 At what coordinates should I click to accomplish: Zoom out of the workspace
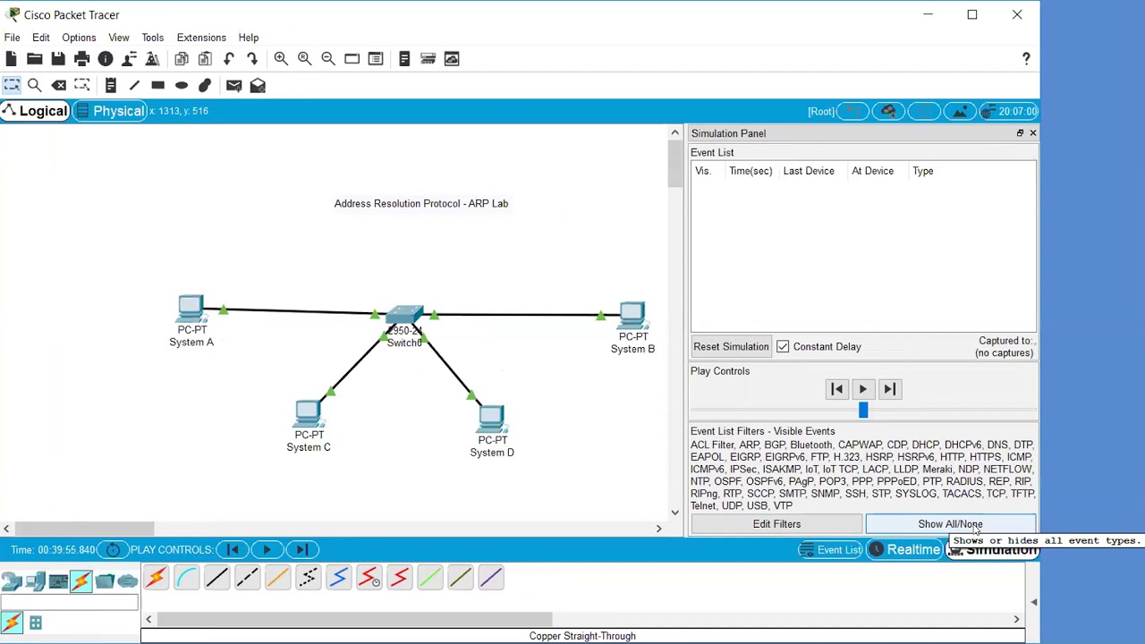(x=328, y=59)
